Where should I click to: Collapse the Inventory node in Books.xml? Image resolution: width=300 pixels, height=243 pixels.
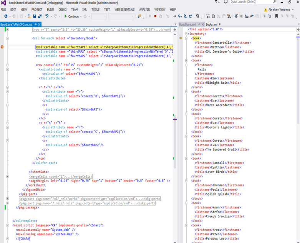[x=186, y=34]
